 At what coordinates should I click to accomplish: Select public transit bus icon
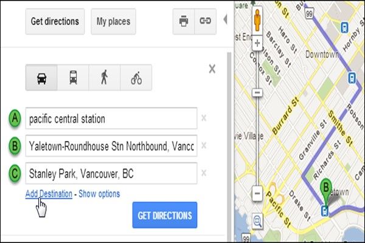(x=73, y=78)
